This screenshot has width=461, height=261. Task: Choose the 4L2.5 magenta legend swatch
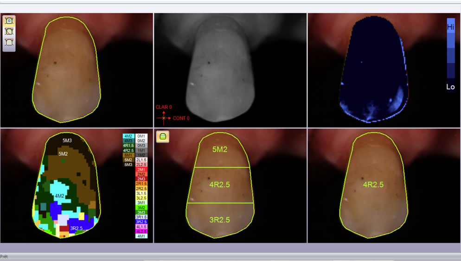click(141, 231)
